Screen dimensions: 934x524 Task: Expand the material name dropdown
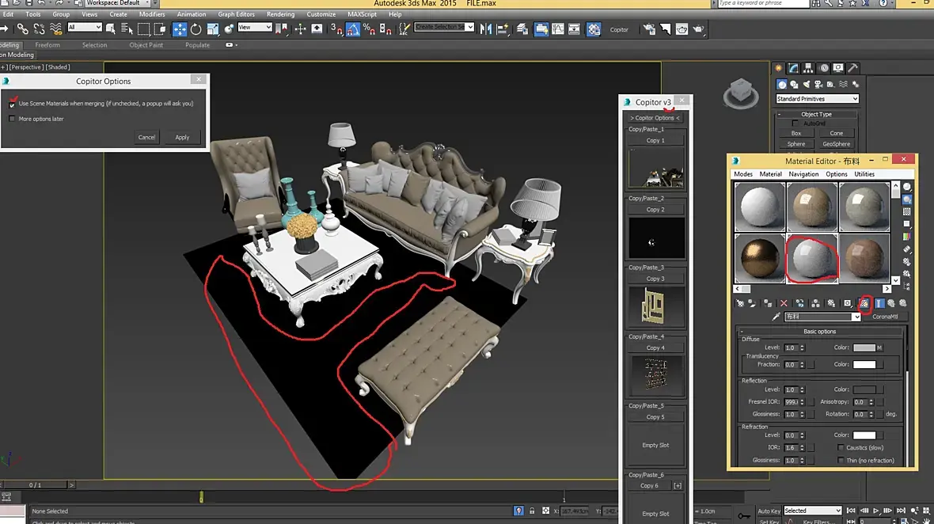coord(856,317)
